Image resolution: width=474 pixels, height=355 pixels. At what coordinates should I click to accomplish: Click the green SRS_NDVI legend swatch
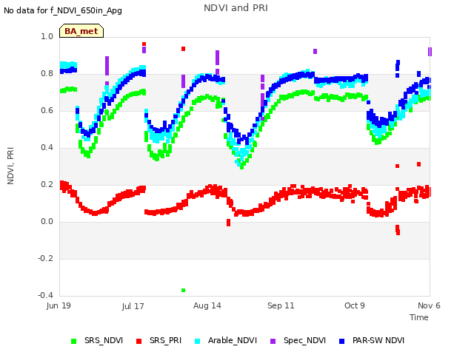tap(73, 341)
